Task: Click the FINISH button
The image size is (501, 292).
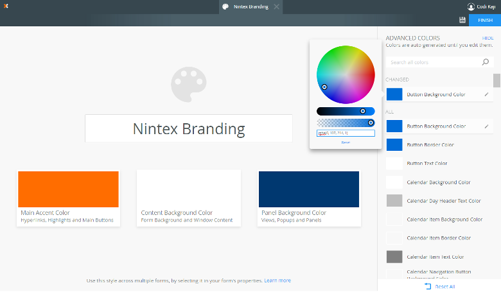Action: (485, 20)
